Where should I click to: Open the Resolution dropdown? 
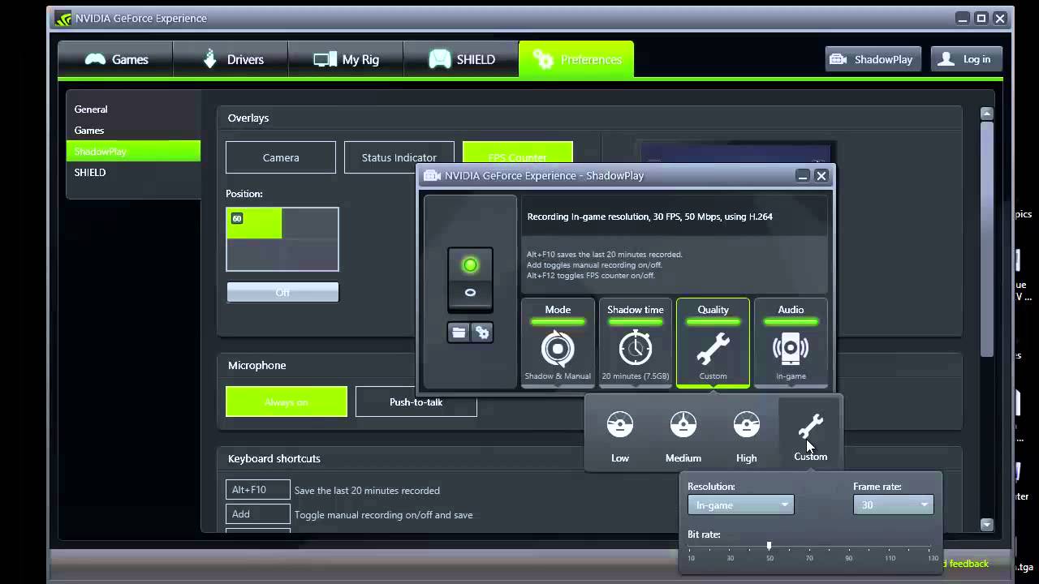740,505
